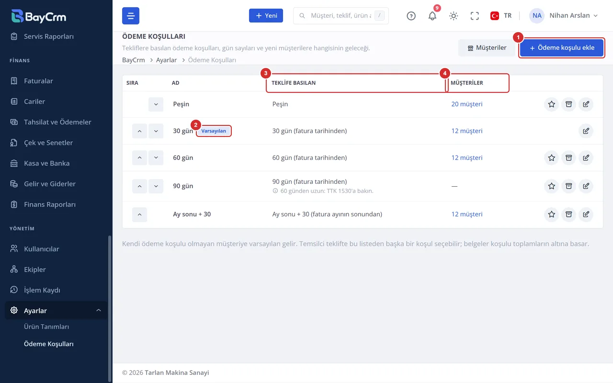613x383 pixels.
Task: Move 30 gün row down
Action: tap(156, 131)
